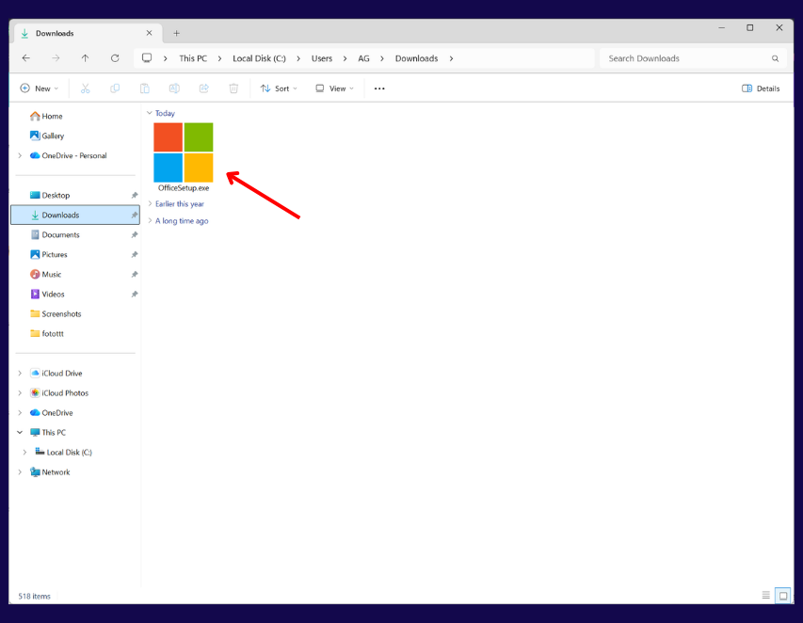Expand OneDrive - Personal tree node
This screenshot has width=803, height=623.
[20, 155]
